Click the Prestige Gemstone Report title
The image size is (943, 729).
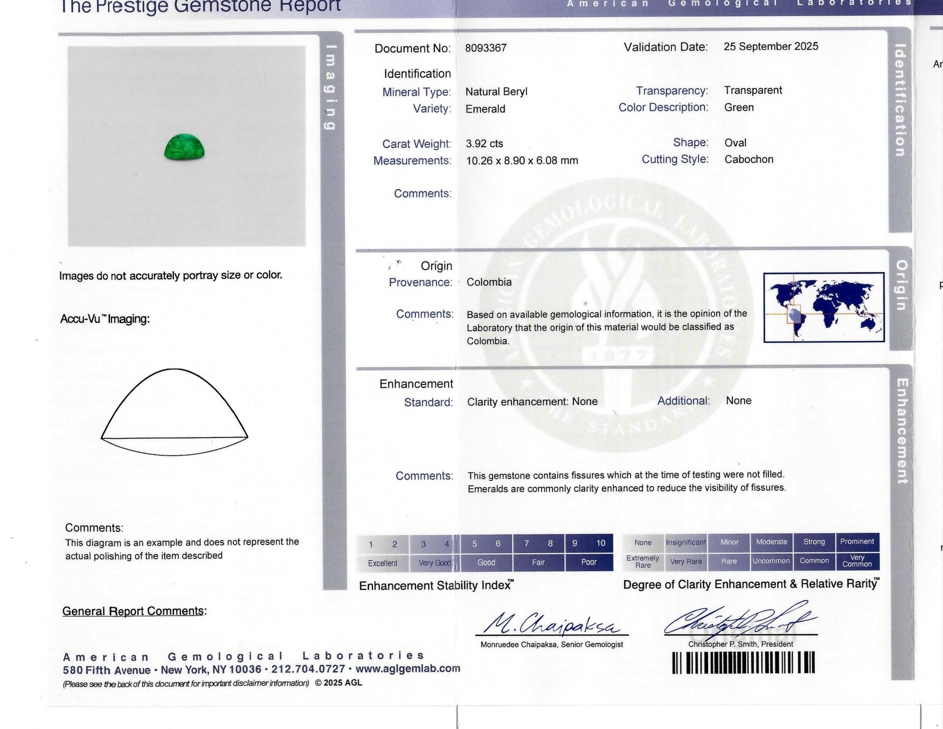pyautogui.click(x=201, y=6)
